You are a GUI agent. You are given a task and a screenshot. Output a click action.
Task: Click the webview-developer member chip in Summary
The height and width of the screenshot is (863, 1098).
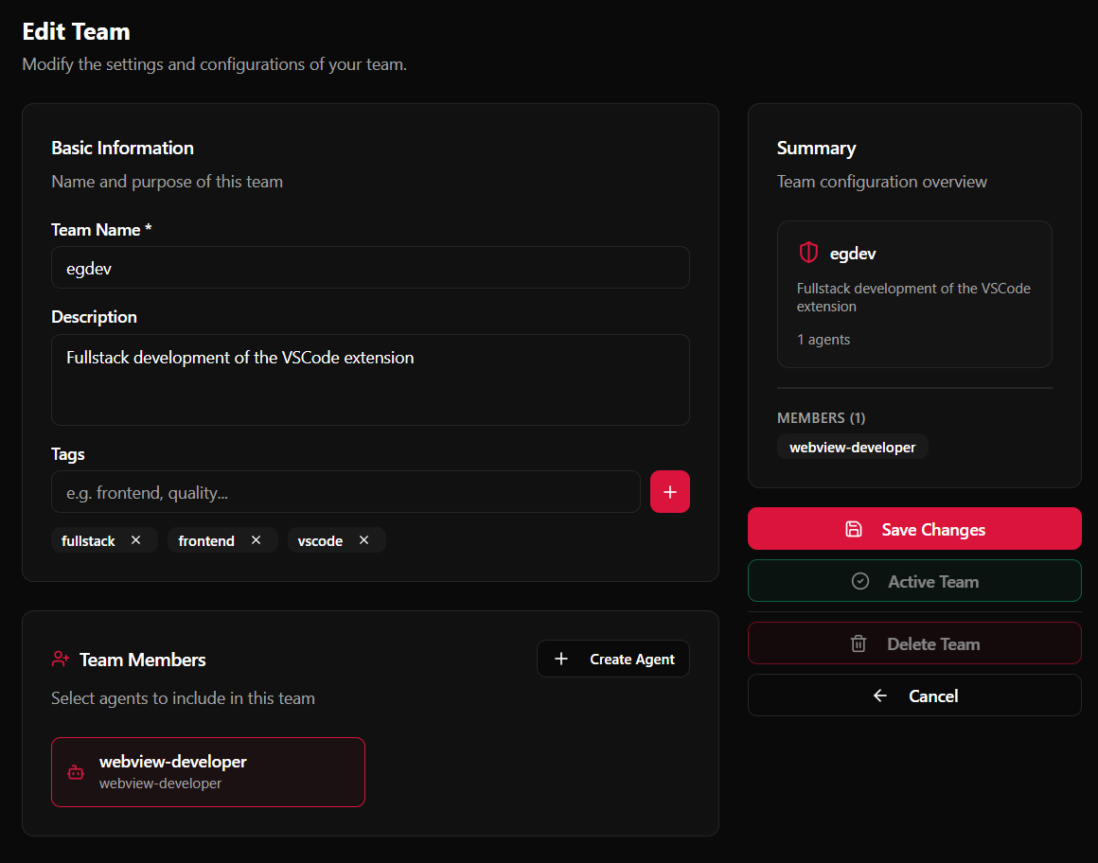coord(852,447)
